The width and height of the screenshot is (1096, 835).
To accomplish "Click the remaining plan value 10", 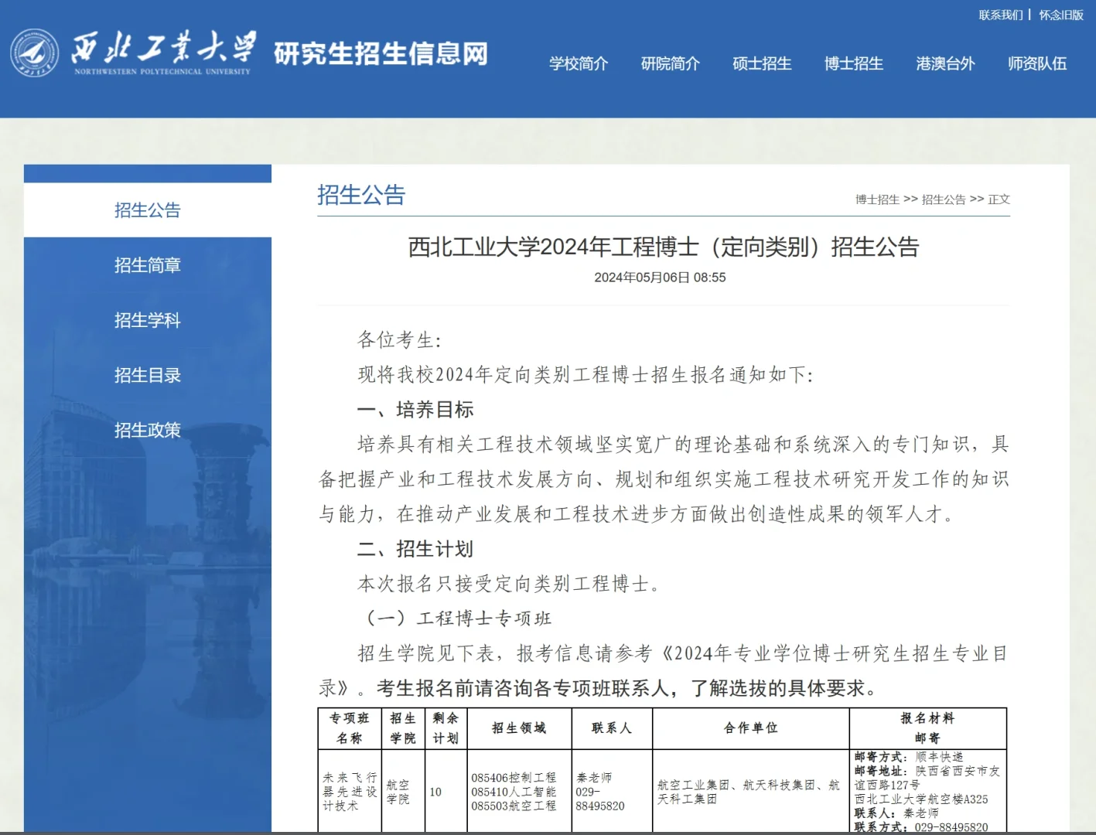I will tap(435, 792).
